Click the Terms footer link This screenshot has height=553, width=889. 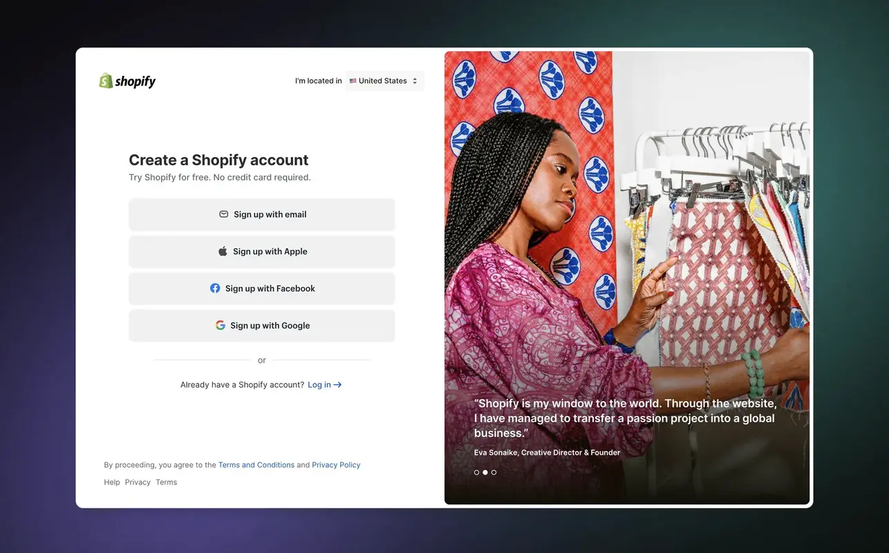[166, 482]
